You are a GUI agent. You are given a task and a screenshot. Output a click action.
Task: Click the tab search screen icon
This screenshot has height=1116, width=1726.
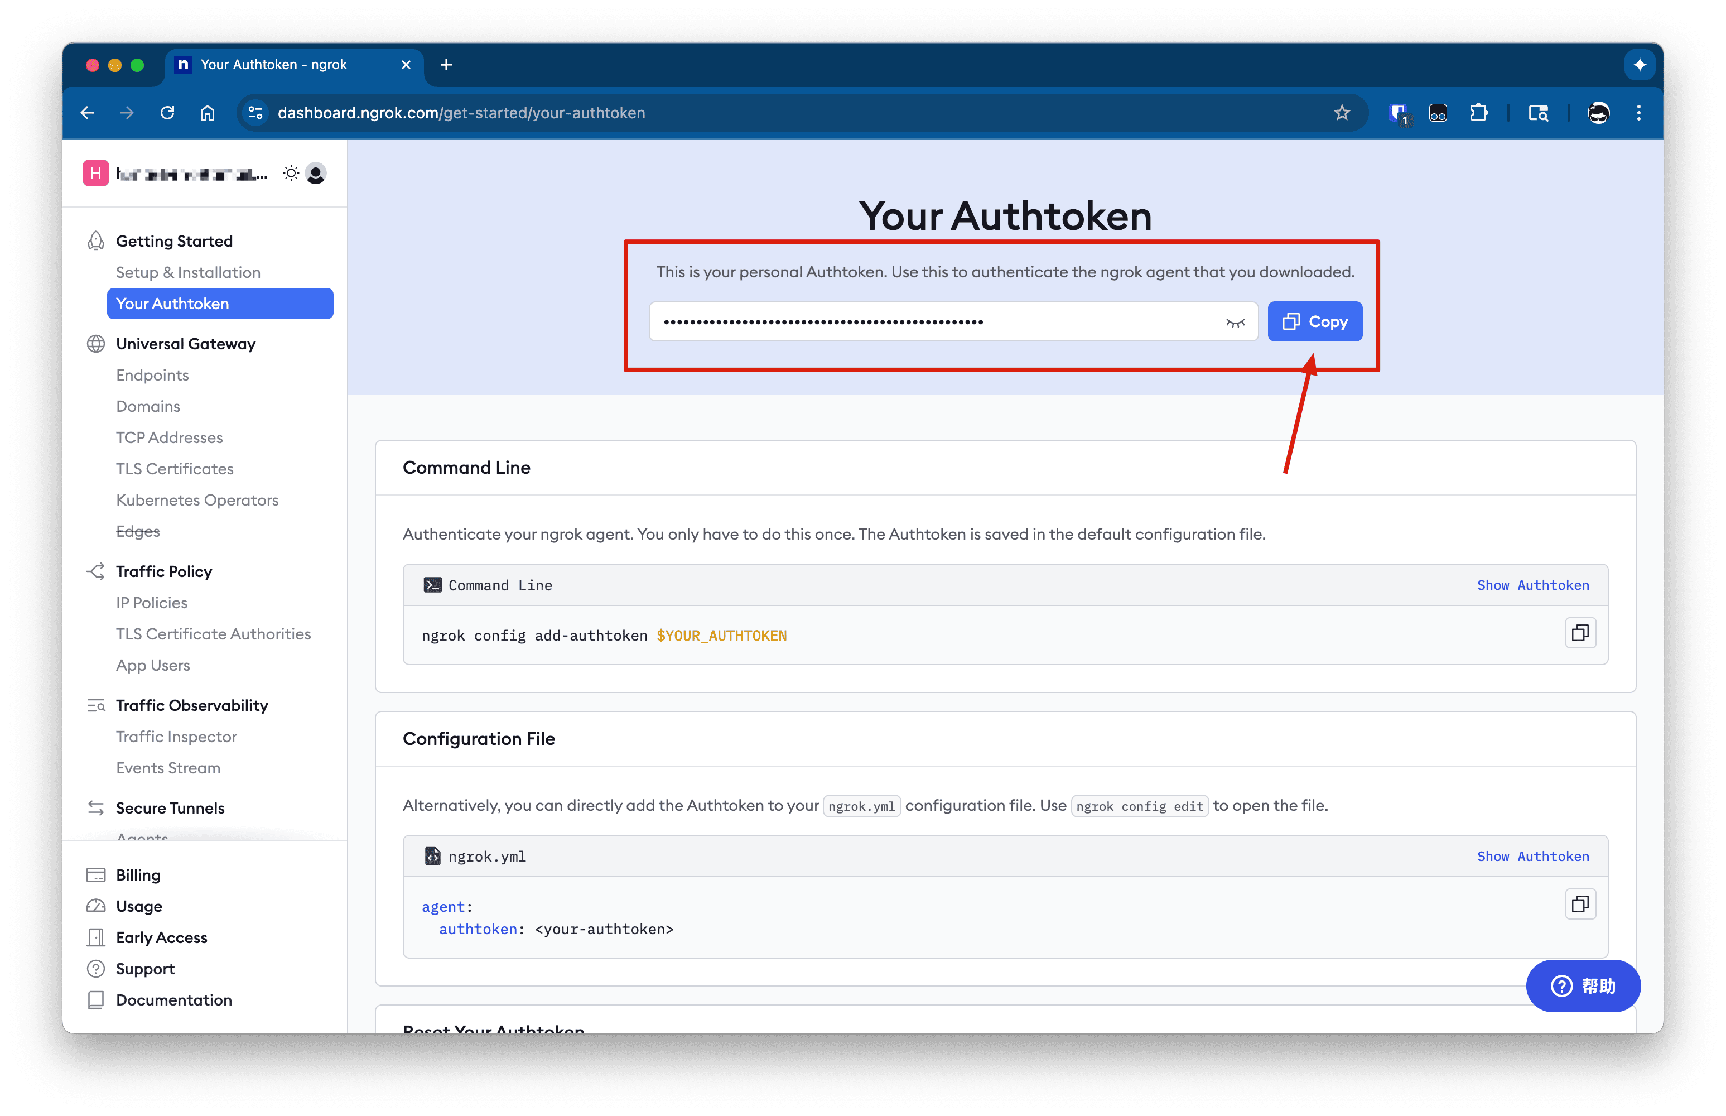[x=1539, y=113]
